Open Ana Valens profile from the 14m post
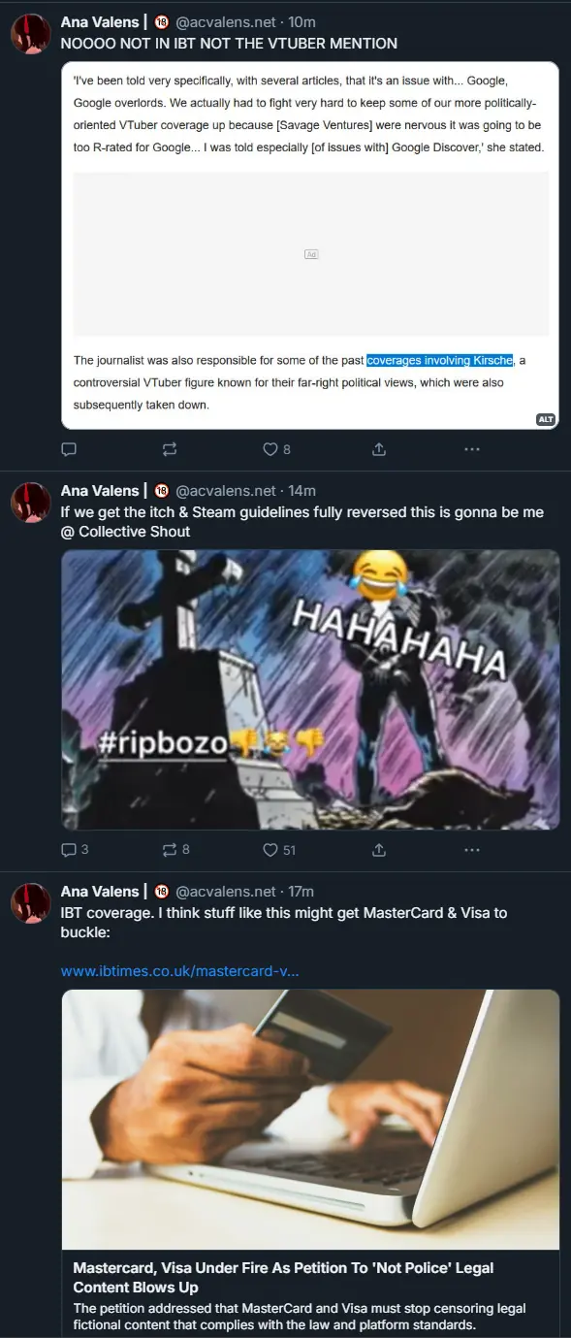Viewport: 571px width, 1338px height. pos(100,490)
